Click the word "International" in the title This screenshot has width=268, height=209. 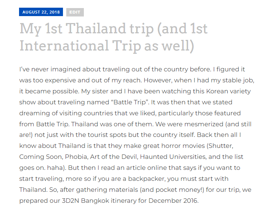coord(64,46)
